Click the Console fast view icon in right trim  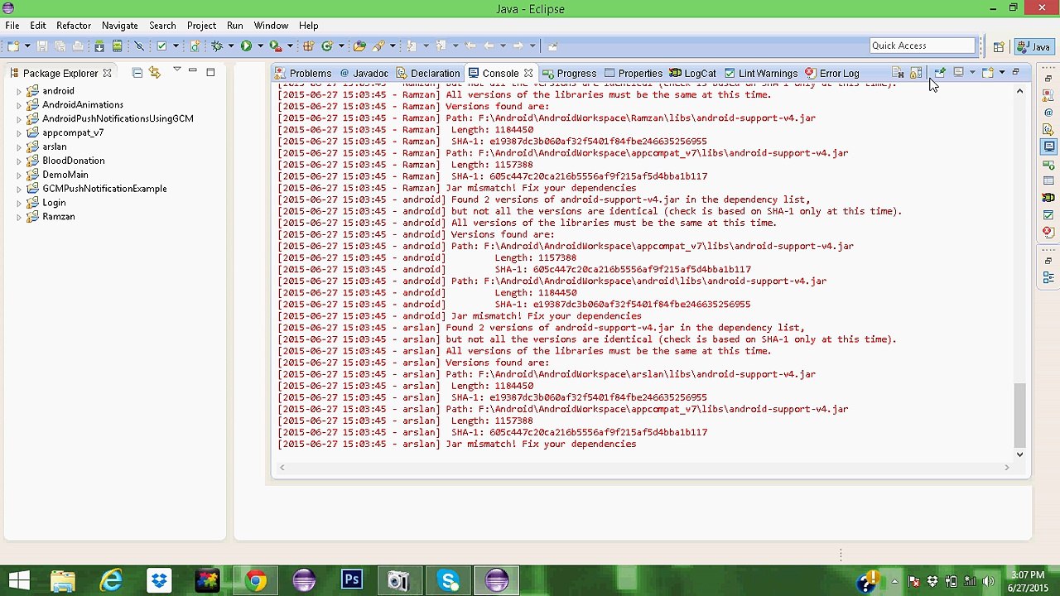pyautogui.click(x=1048, y=146)
